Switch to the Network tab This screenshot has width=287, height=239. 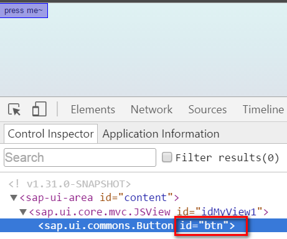(151, 110)
